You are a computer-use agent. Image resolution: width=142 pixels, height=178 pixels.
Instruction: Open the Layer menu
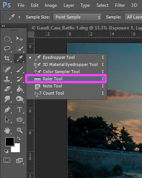(x=69, y=5)
